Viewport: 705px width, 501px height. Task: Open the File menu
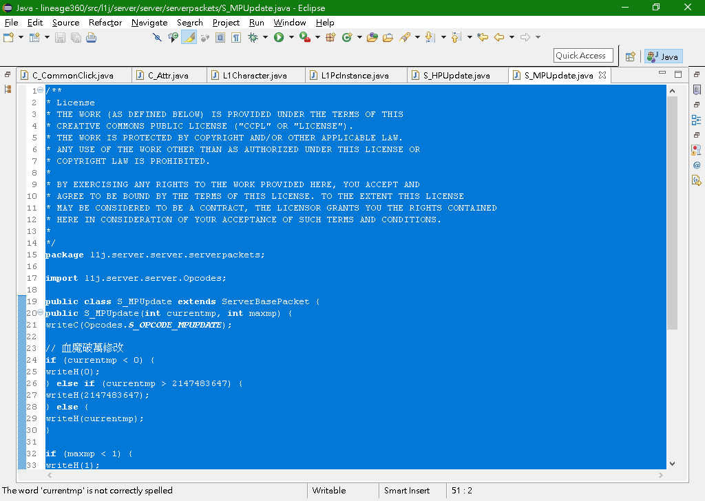[11, 23]
